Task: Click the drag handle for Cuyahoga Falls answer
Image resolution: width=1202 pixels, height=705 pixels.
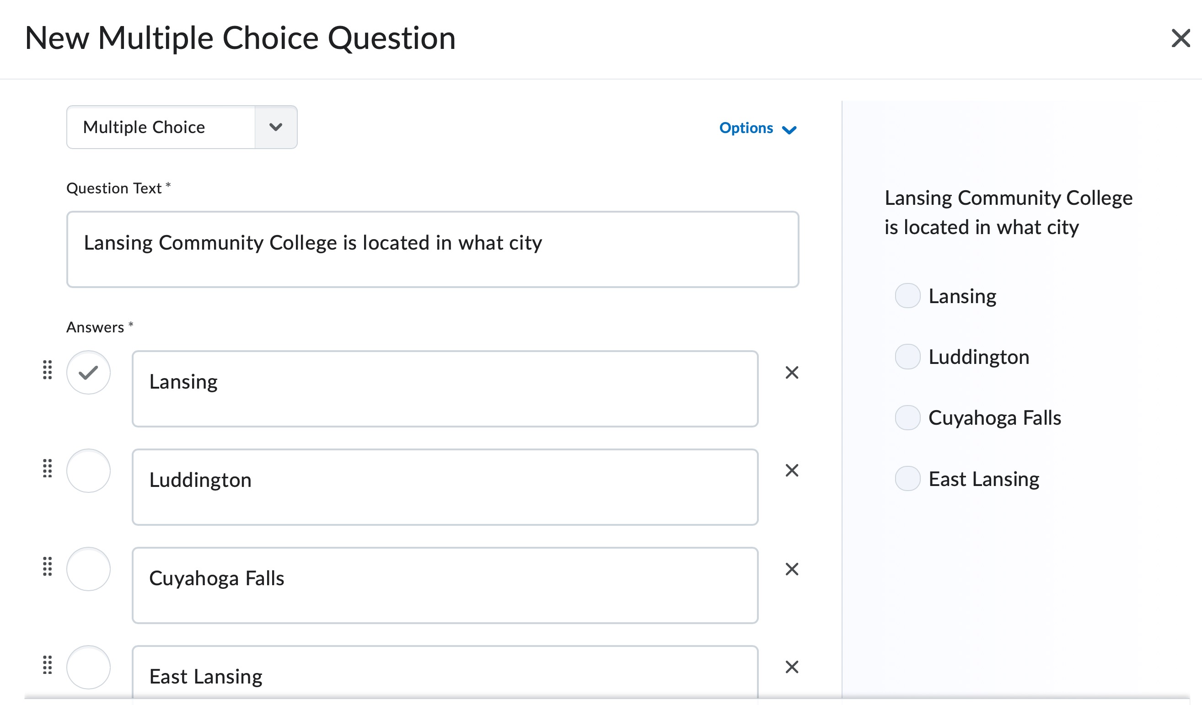Action: click(47, 566)
